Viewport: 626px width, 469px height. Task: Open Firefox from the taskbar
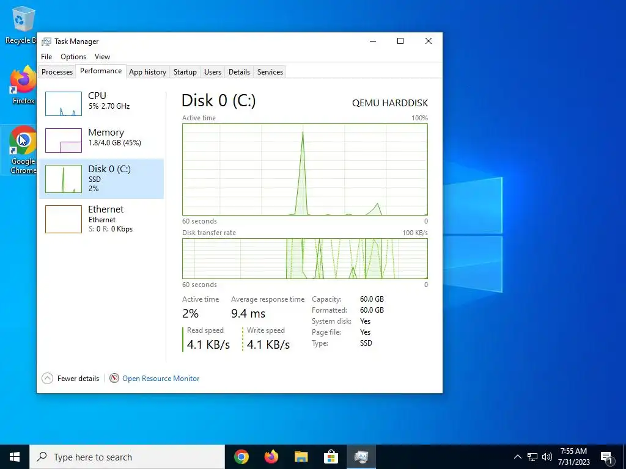[271, 457]
